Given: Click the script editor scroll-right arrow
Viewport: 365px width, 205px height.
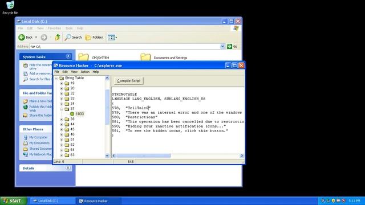Looking at the screenshot, I should [242, 155].
